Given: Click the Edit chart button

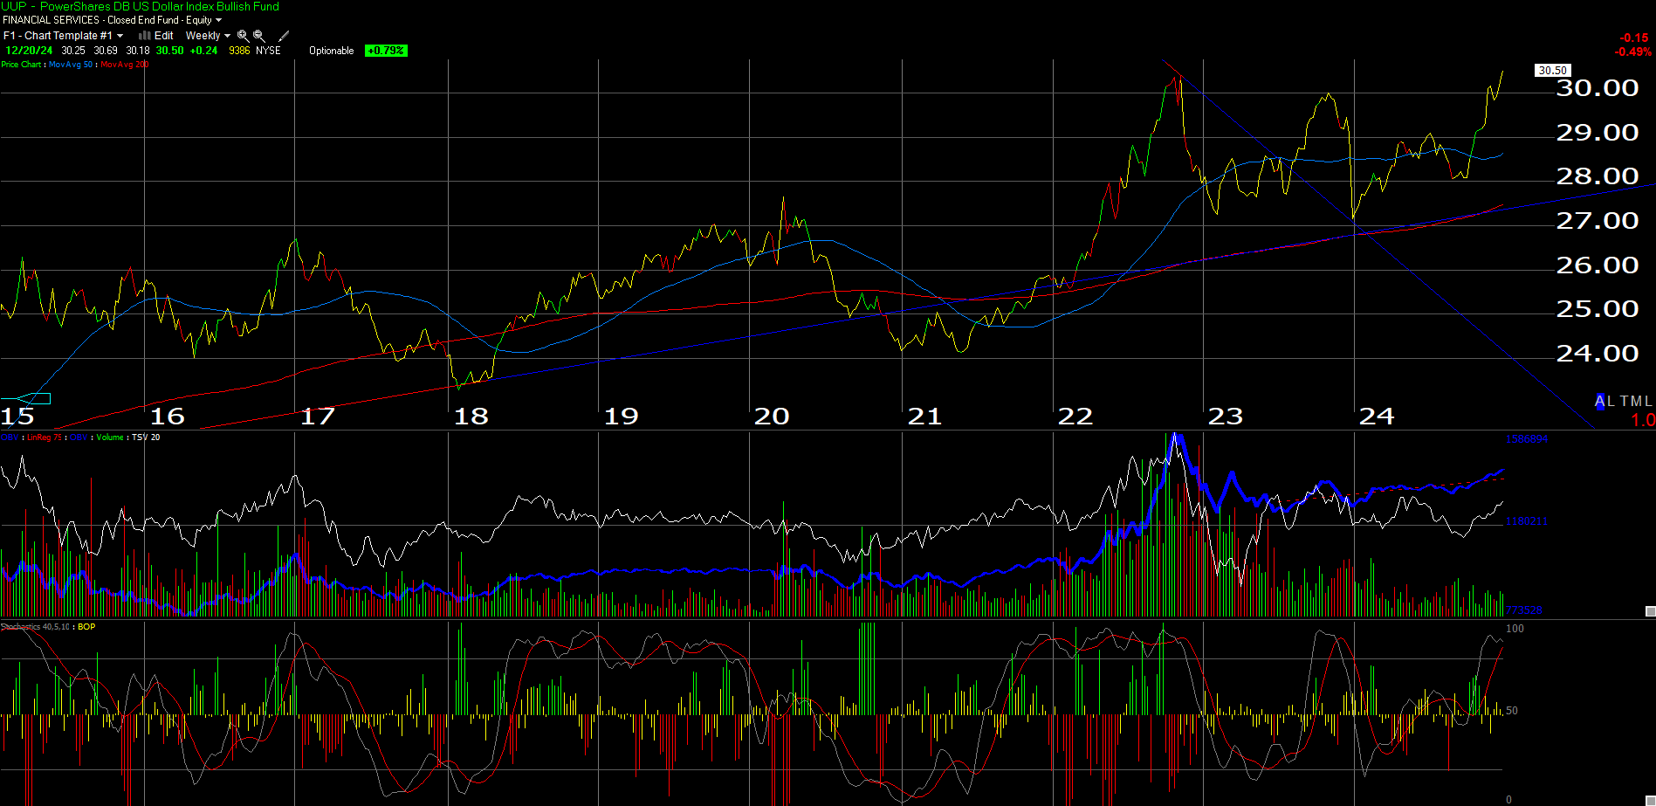Looking at the screenshot, I should (x=163, y=36).
